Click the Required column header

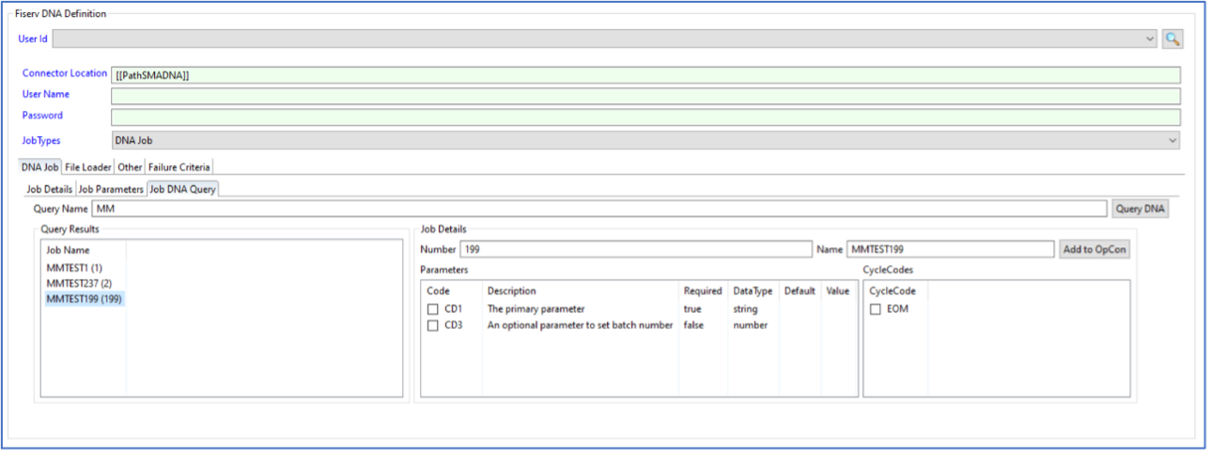tap(703, 291)
